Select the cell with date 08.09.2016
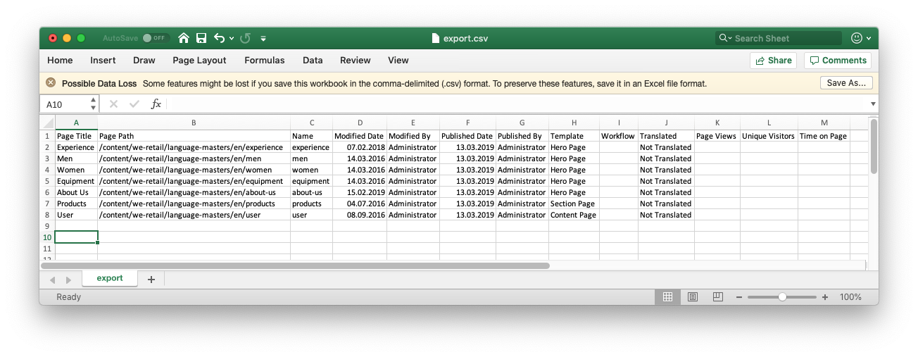 (360, 215)
